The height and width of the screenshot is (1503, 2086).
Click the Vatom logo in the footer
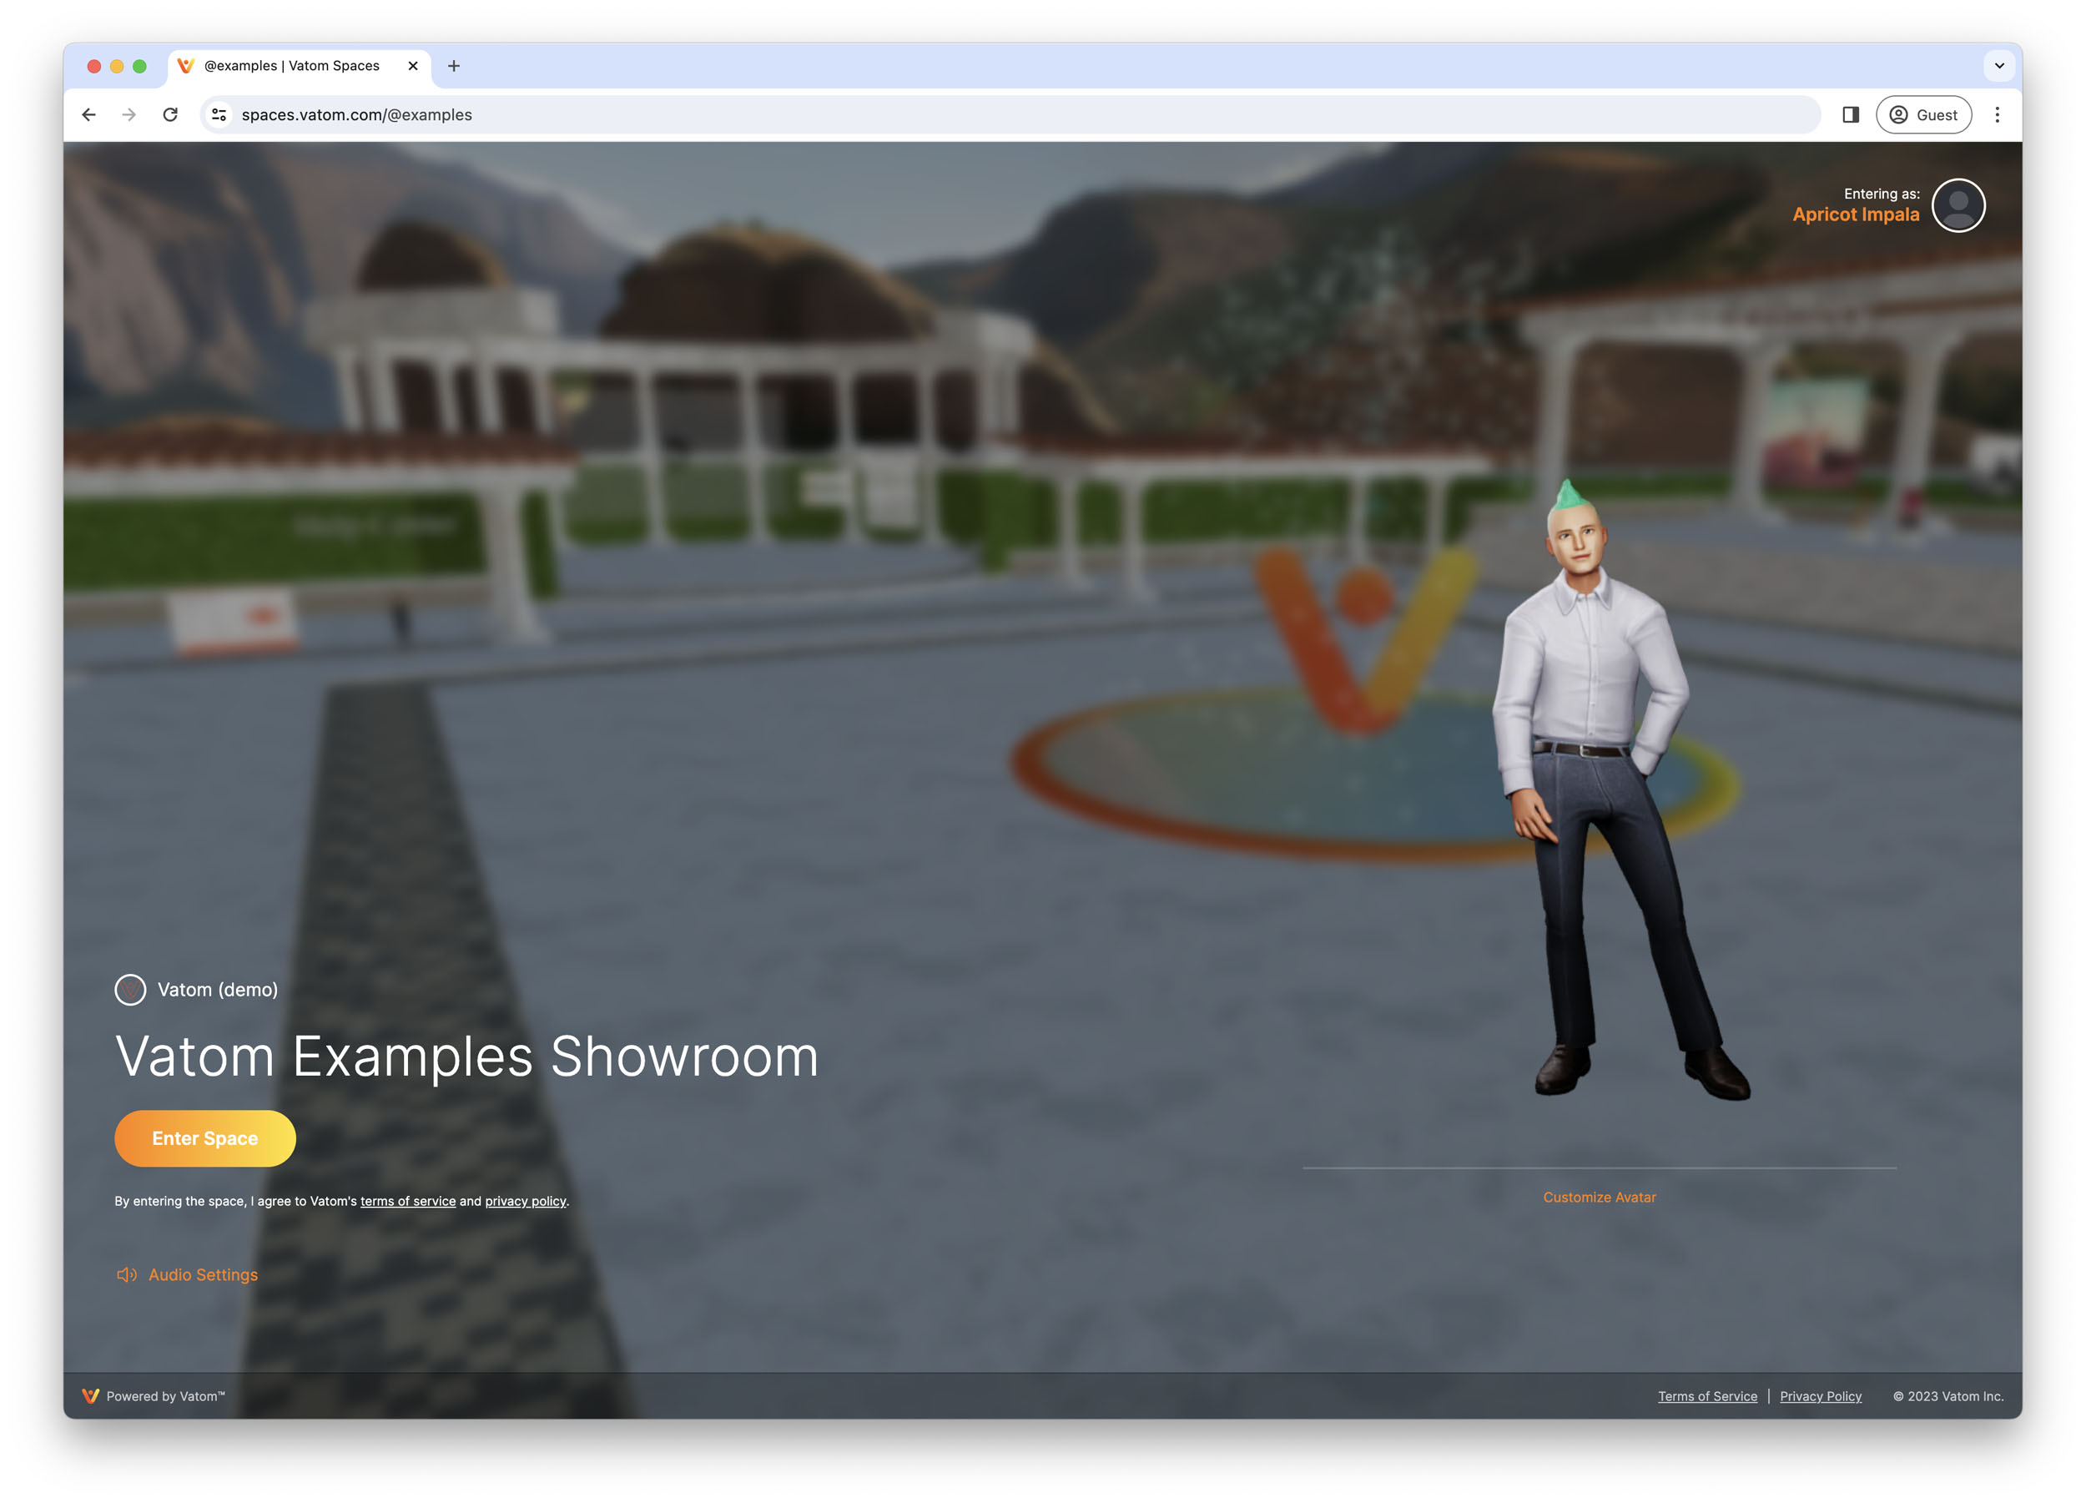90,1396
